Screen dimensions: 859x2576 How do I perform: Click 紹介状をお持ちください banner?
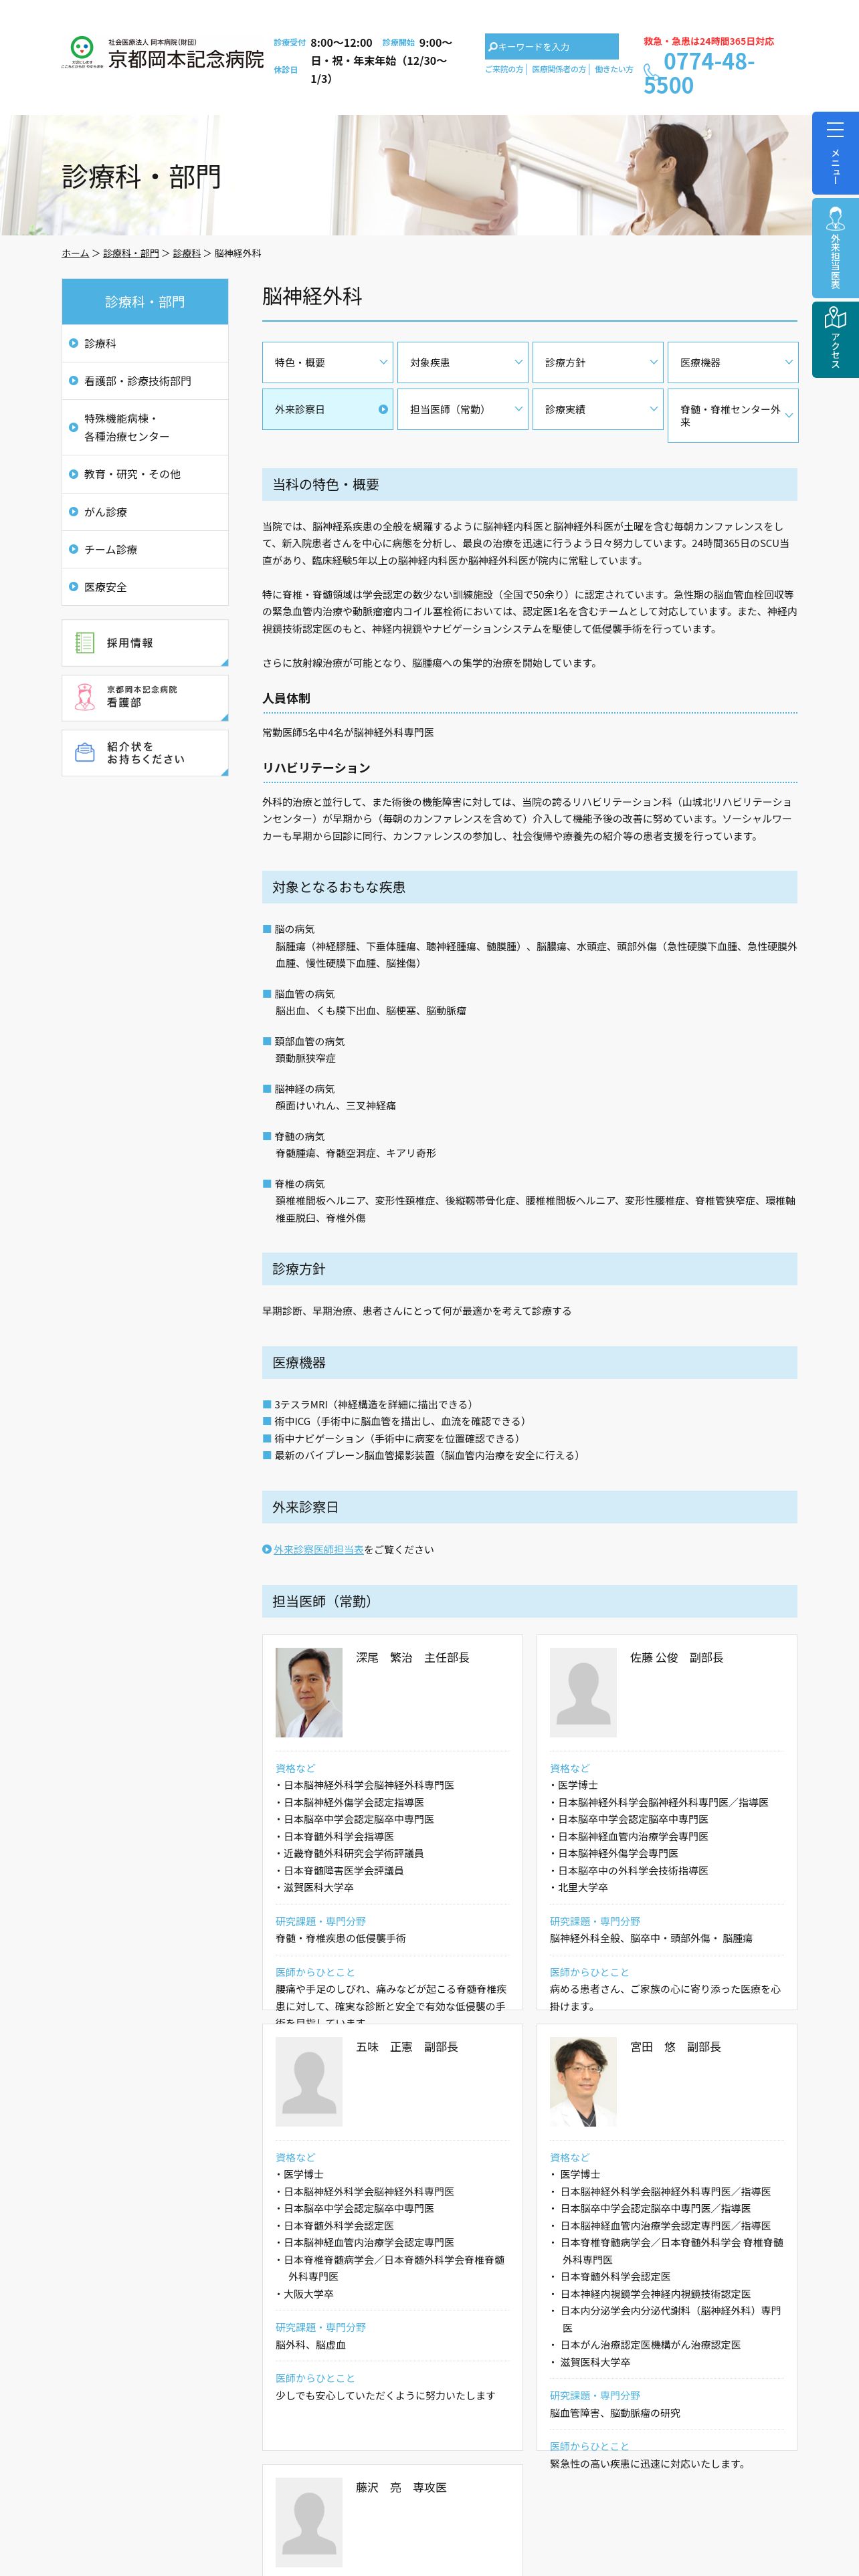click(145, 752)
